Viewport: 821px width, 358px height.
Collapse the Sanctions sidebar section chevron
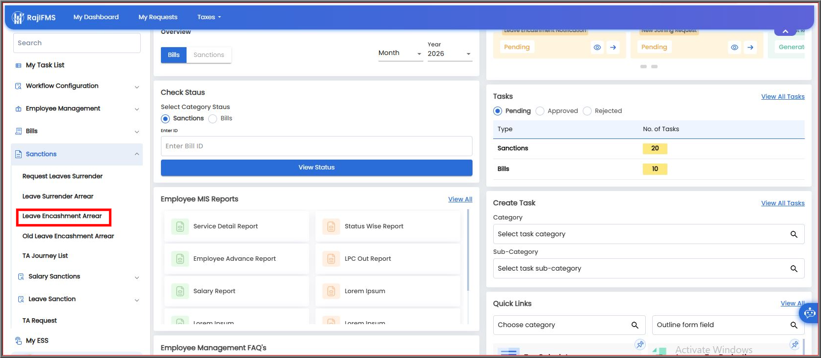click(137, 154)
